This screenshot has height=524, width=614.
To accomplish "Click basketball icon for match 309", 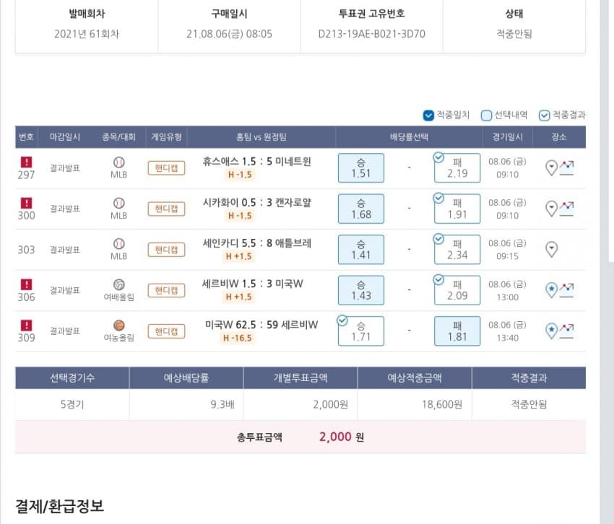I will click(x=119, y=325).
